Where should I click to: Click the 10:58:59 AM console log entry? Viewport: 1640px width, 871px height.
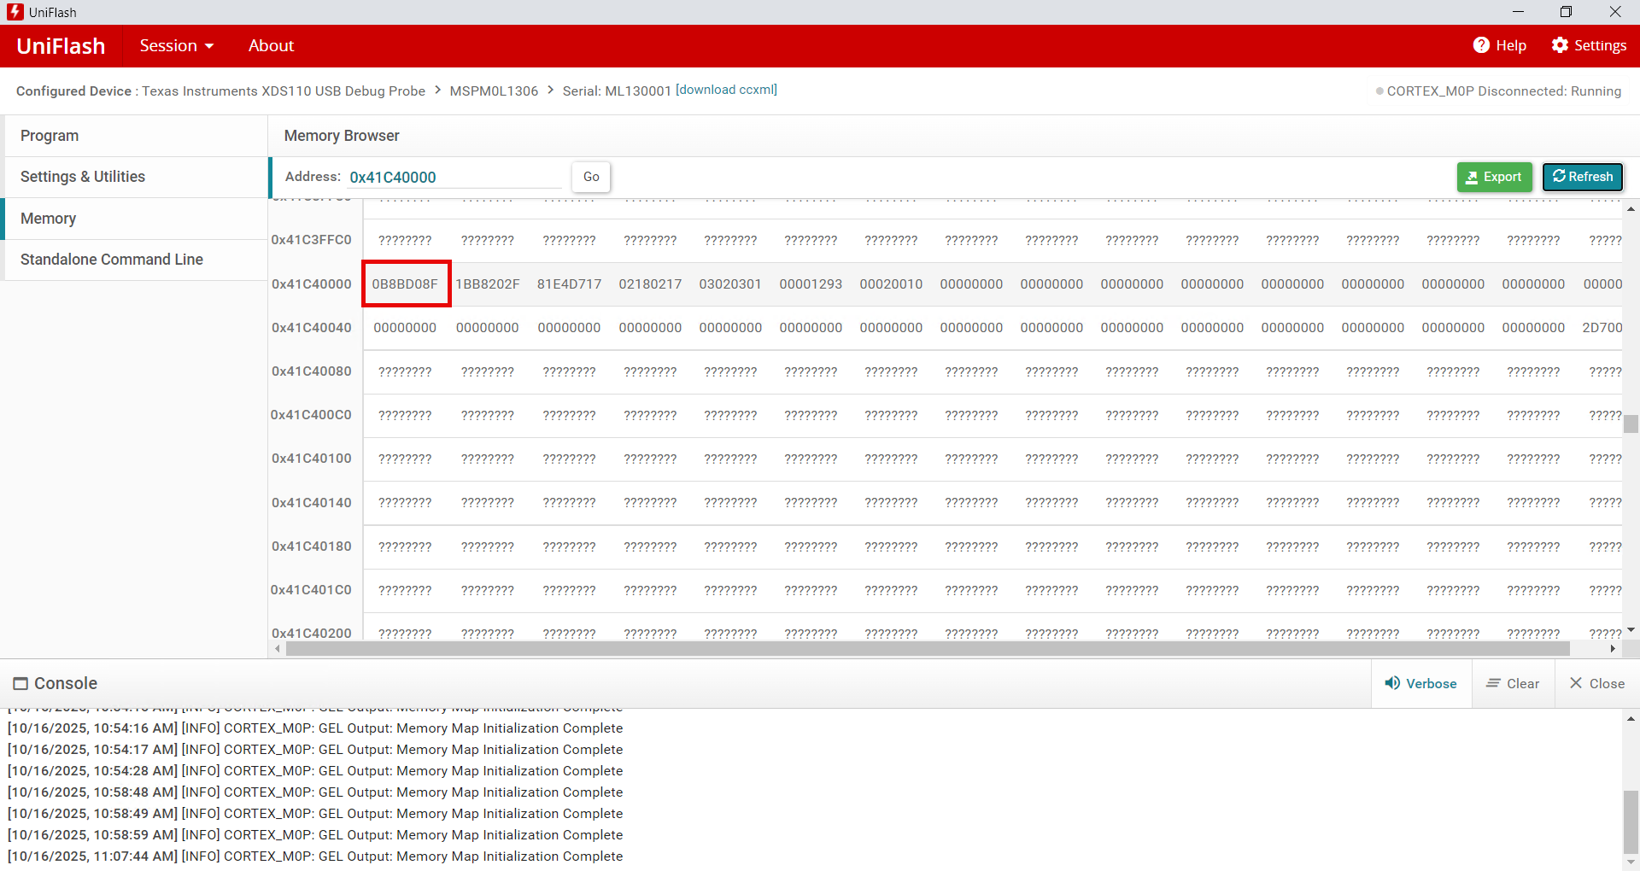[x=315, y=835]
